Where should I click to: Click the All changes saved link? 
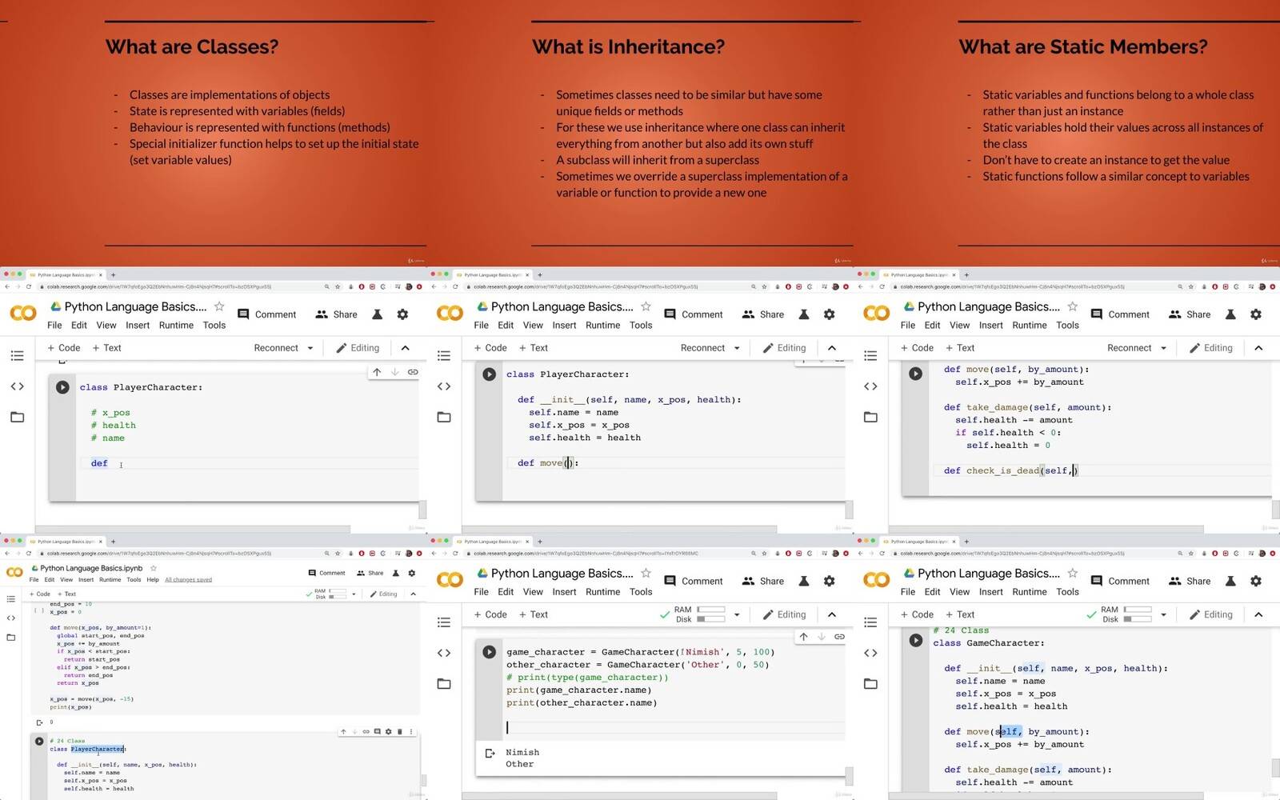click(x=188, y=580)
